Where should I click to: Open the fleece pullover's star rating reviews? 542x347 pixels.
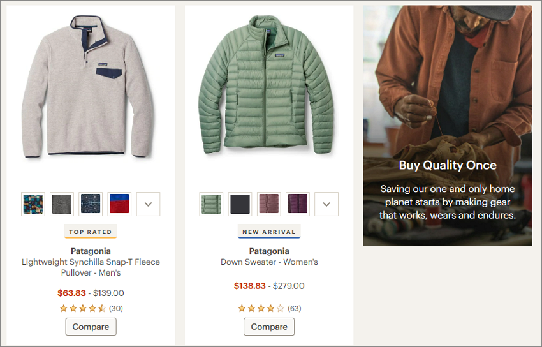coord(91,308)
